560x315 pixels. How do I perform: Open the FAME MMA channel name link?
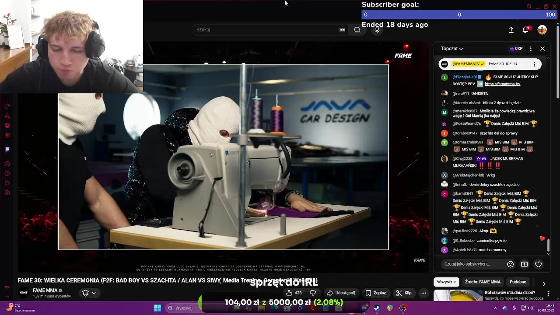pos(45,290)
